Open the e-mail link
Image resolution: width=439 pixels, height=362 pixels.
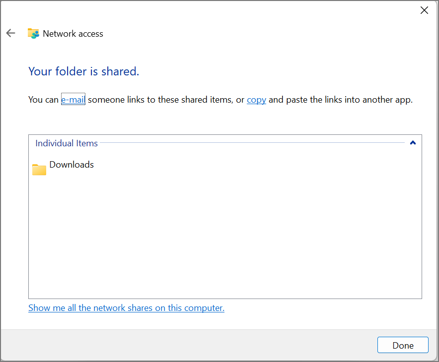click(73, 100)
